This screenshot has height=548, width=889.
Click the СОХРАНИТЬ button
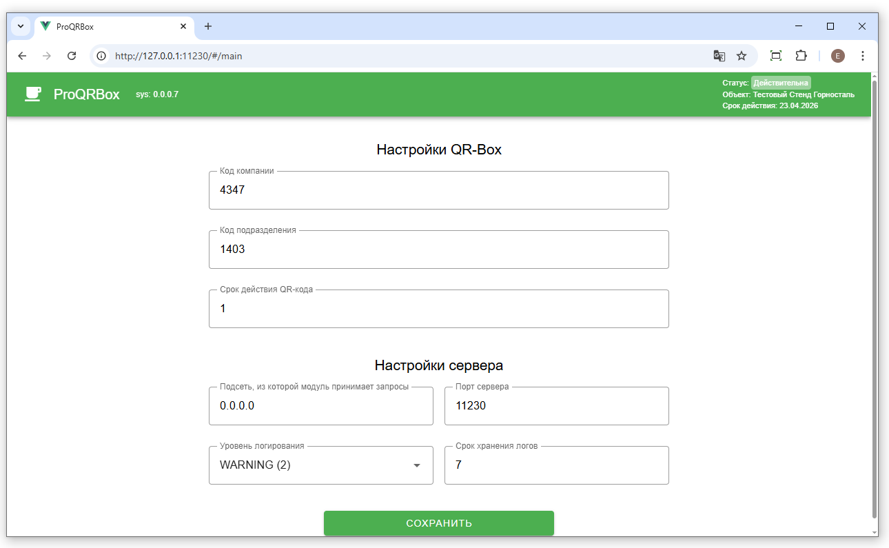[x=439, y=523]
